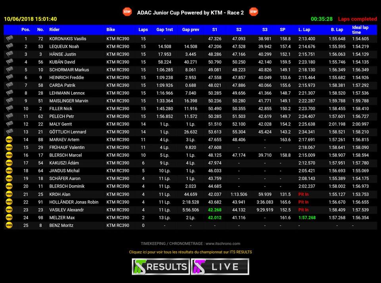
Task: Select rider name 'HOLLÄNDER Jonas Robin'
Action: click(x=74, y=202)
